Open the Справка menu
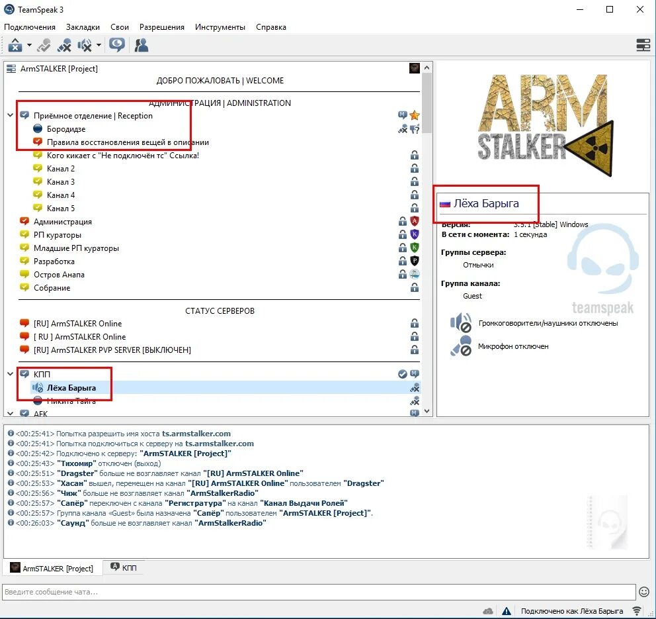This screenshot has width=656, height=619. point(271,27)
